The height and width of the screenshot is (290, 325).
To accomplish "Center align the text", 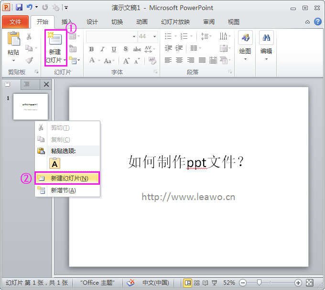I will click(179, 60).
